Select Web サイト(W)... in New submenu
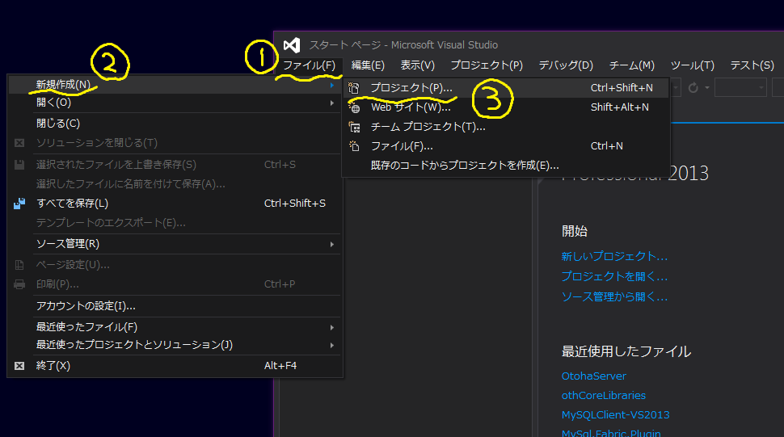 [x=505, y=107]
